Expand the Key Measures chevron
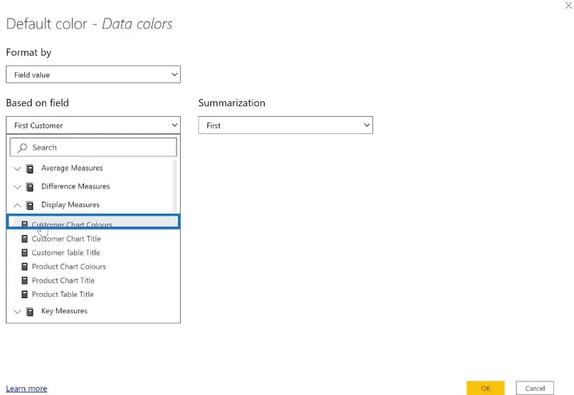 pos(17,312)
